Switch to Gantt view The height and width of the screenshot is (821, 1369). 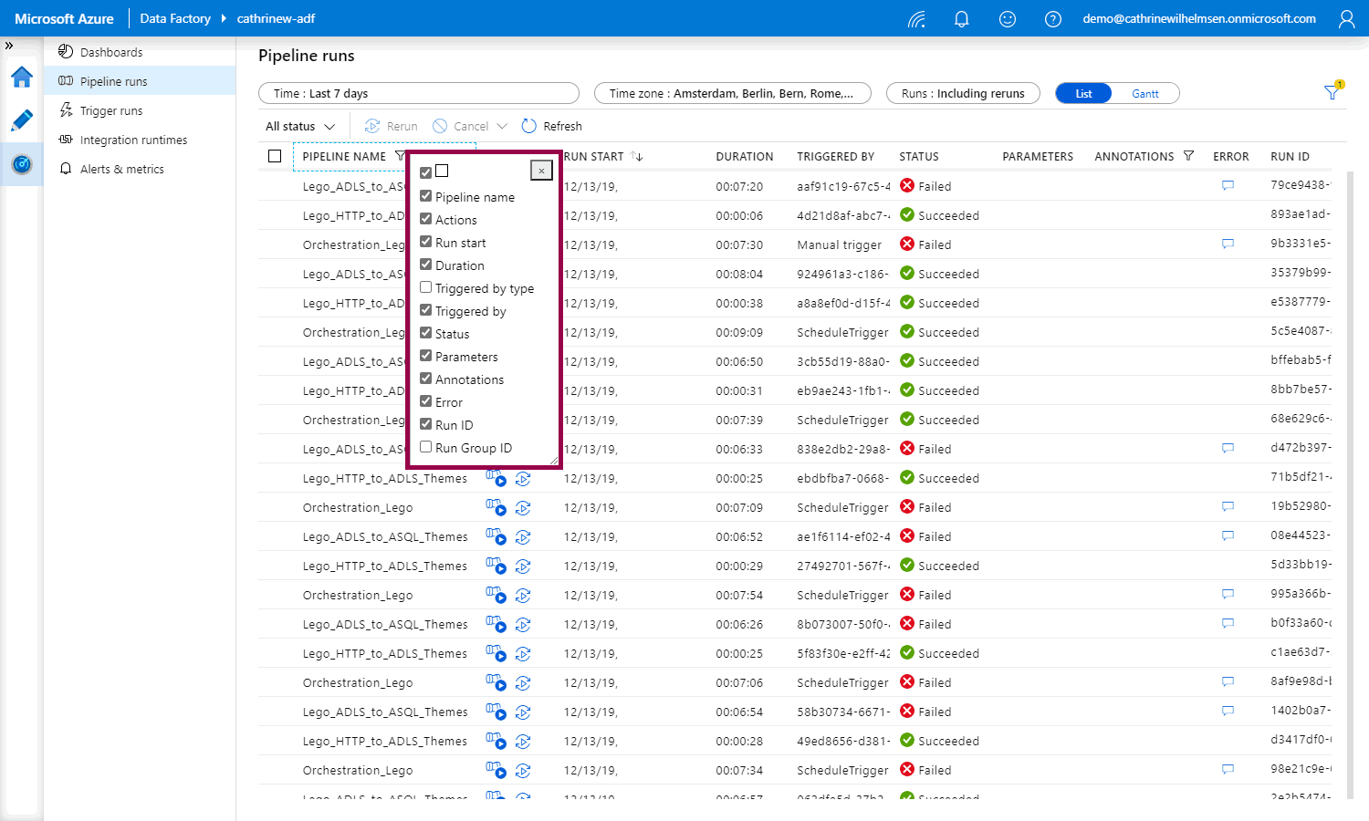click(x=1144, y=93)
